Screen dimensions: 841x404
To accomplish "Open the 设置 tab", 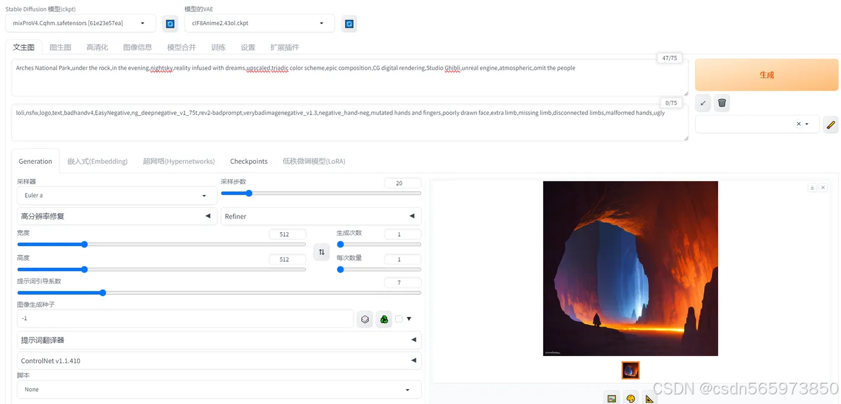I will (x=248, y=47).
